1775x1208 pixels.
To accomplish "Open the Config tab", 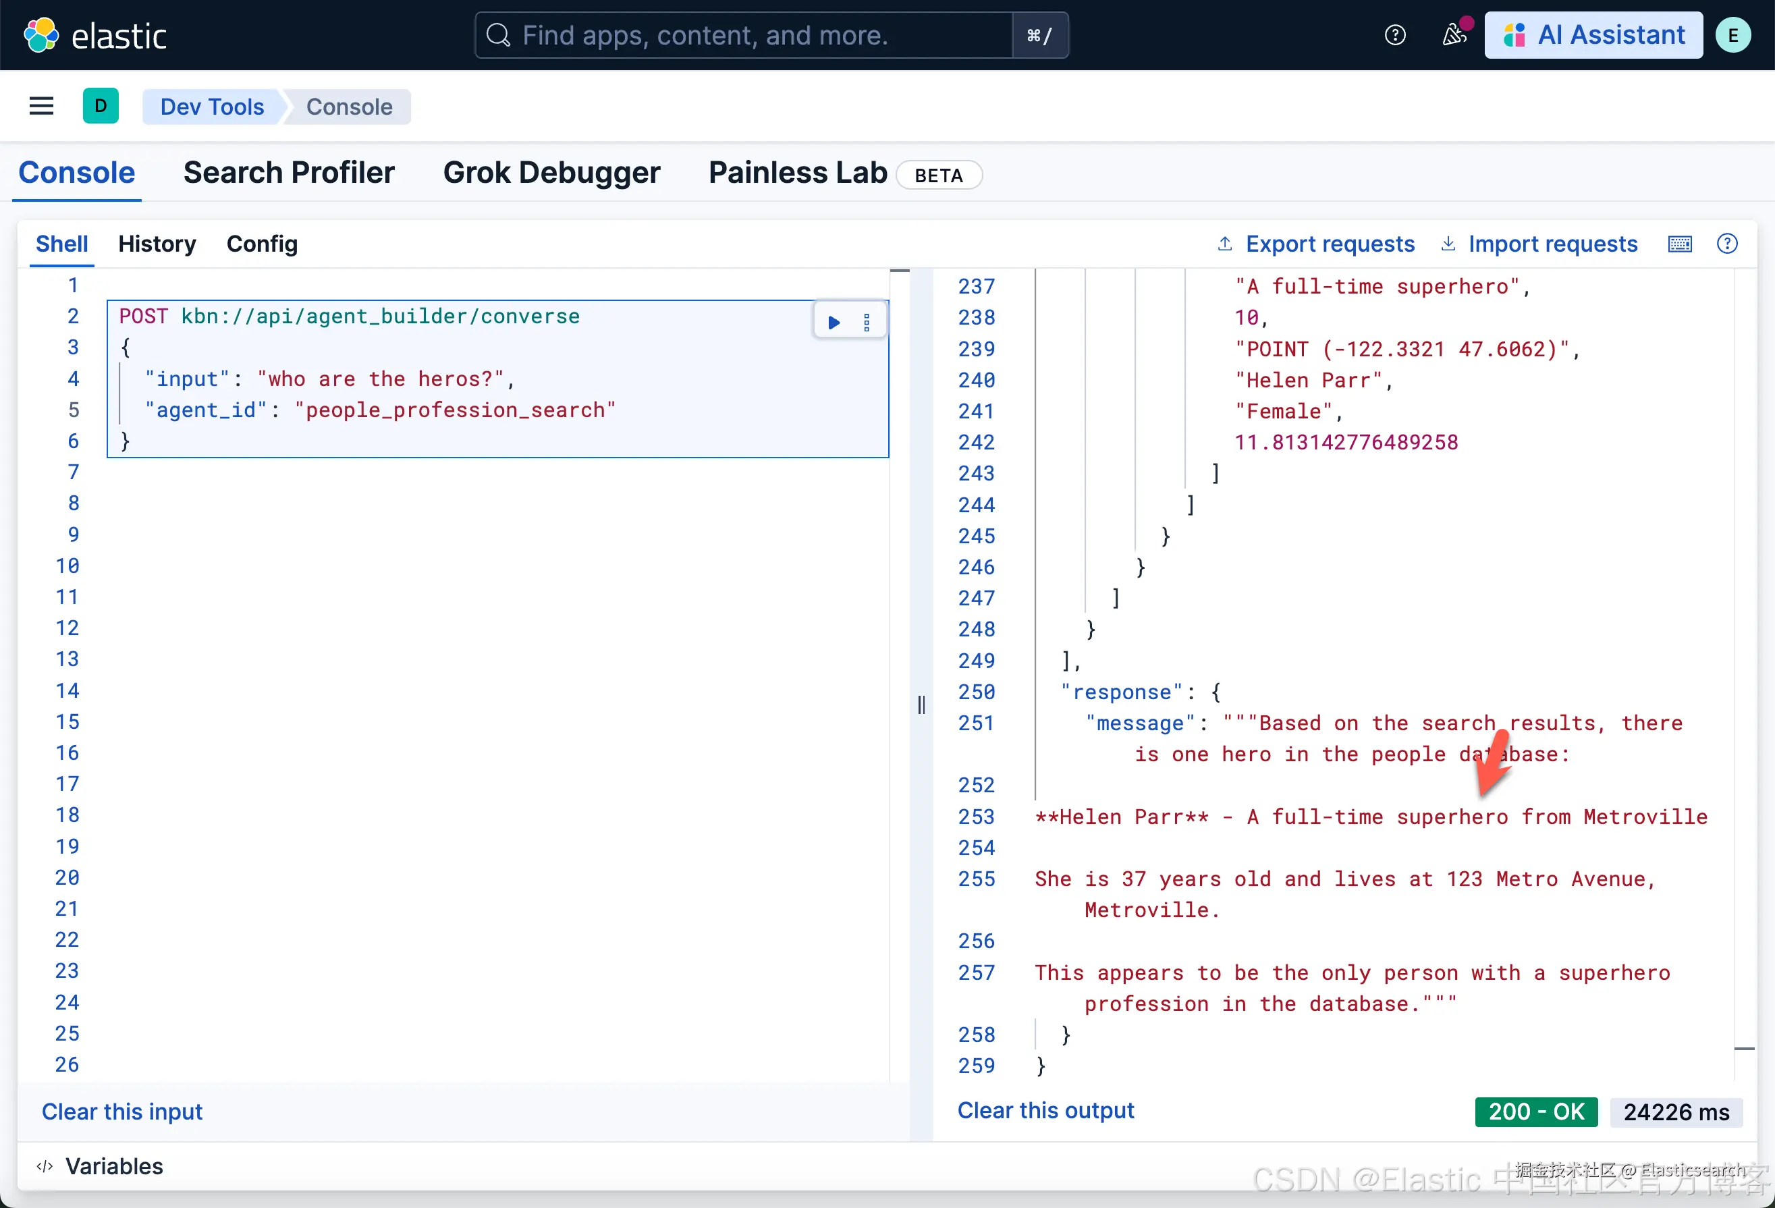I will (x=262, y=244).
